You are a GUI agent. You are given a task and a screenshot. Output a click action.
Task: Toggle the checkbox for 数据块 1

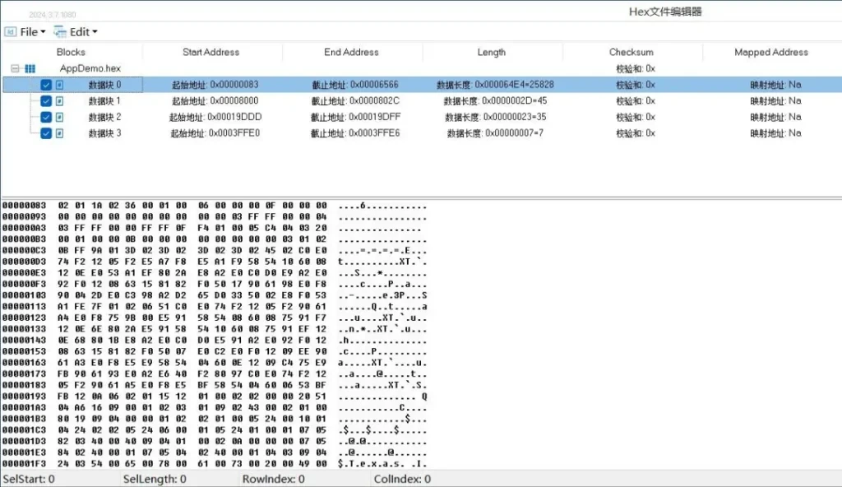[x=46, y=101]
